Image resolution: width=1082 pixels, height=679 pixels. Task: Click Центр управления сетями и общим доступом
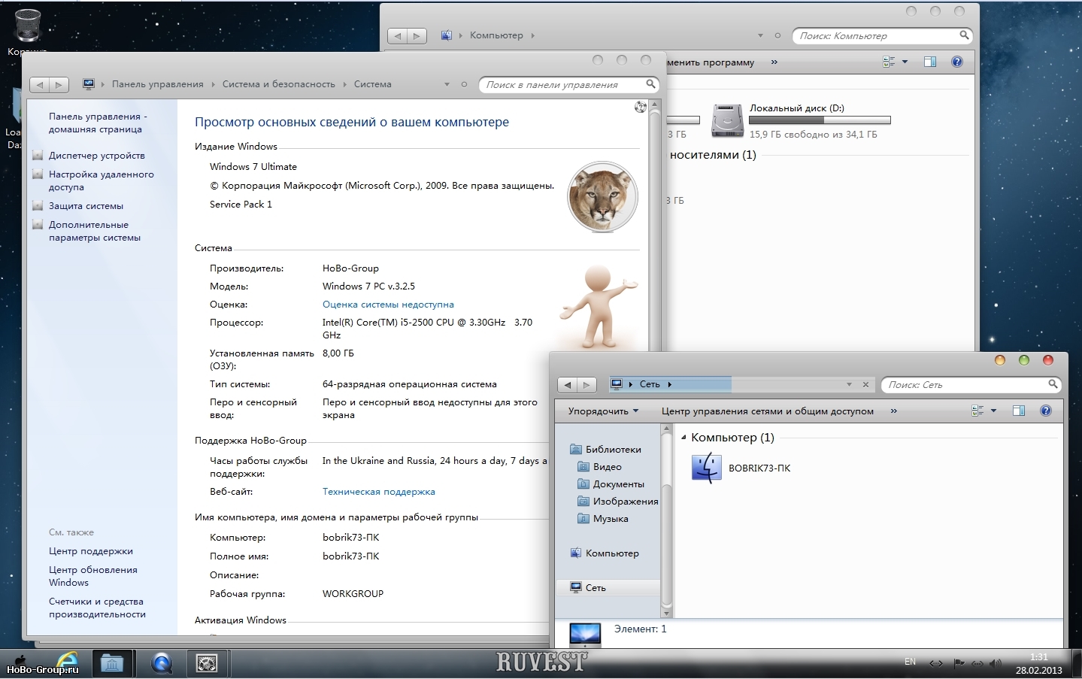click(x=768, y=411)
